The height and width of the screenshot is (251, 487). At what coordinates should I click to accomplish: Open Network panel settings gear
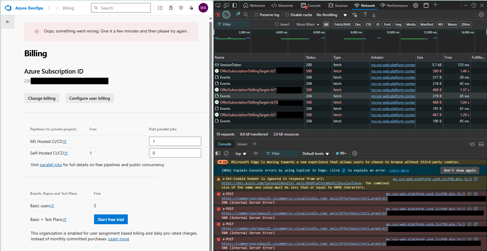(481, 15)
